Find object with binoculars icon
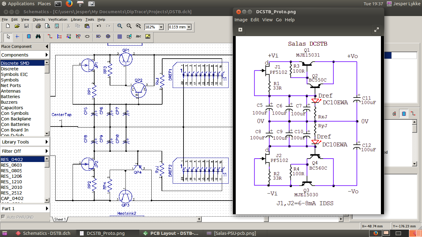Viewport: 422px width, 237px height. click(38, 36)
